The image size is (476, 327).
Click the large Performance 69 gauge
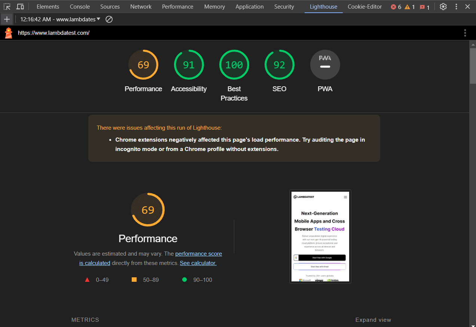(148, 210)
